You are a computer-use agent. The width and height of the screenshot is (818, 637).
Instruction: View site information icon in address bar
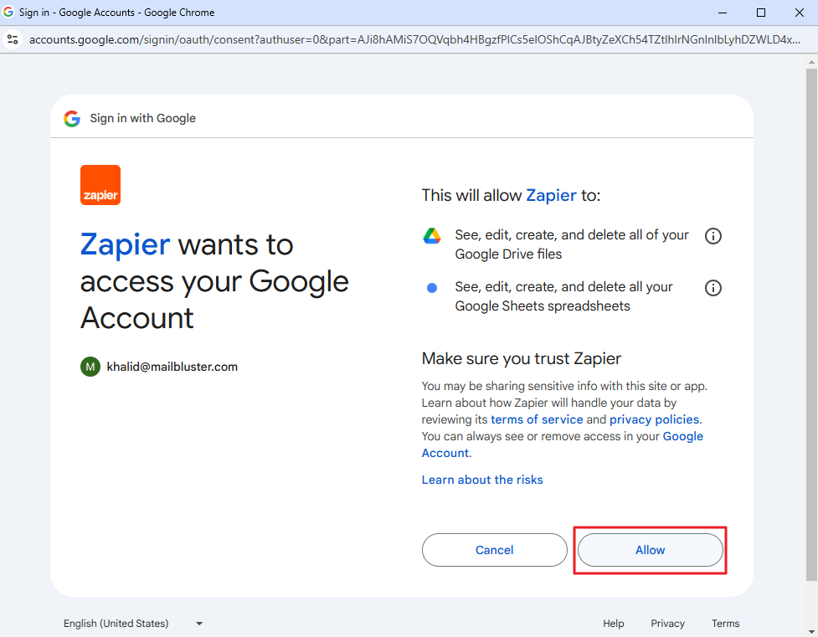[x=13, y=39]
